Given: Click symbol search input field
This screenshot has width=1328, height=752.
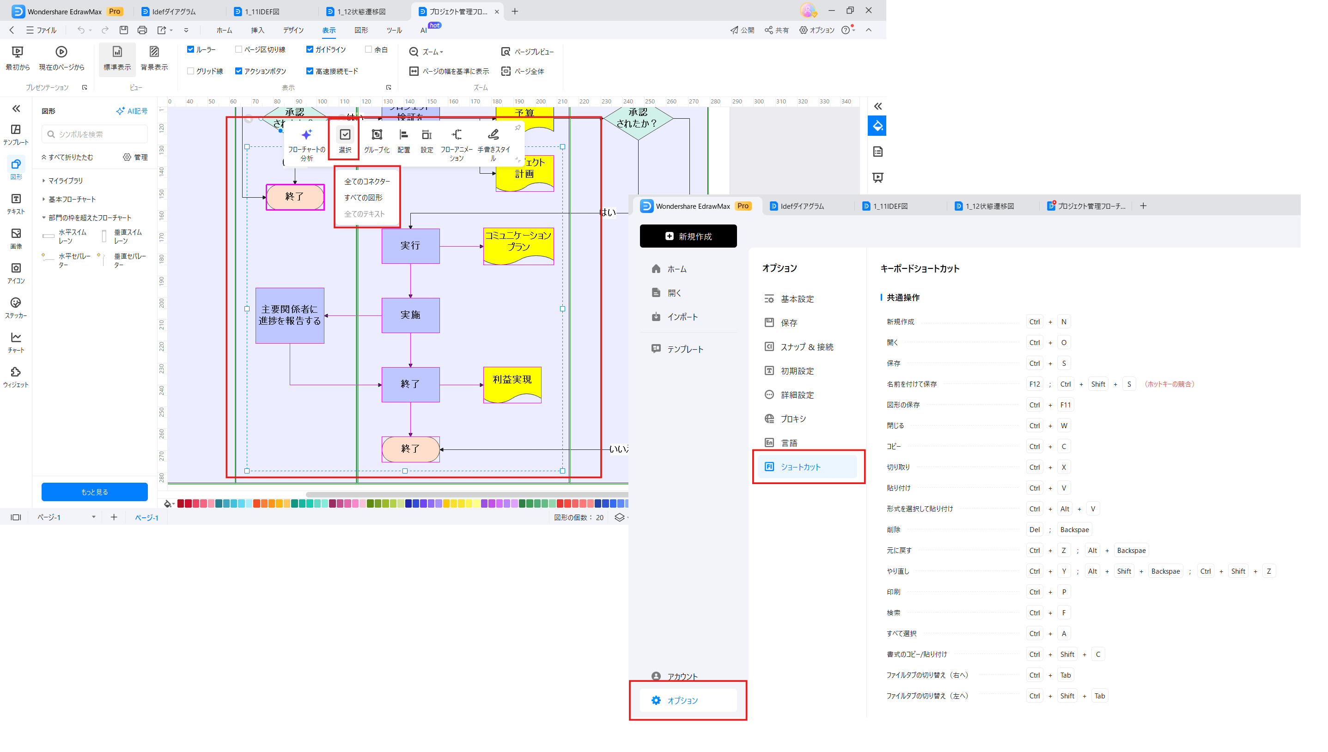Looking at the screenshot, I should [x=95, y=134].
